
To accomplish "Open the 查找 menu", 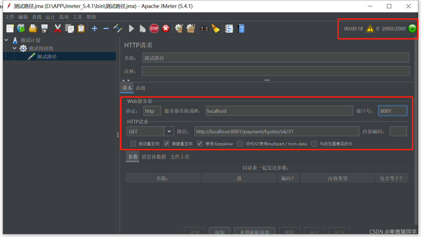I will [x=37, y=17].
